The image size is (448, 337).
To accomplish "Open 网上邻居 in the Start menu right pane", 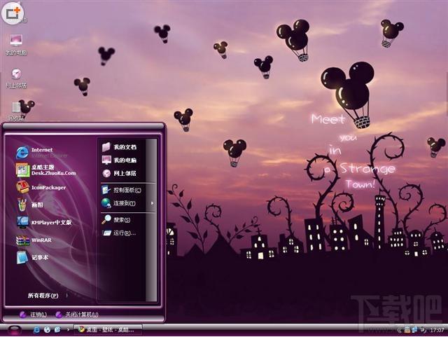I will 119,173.
